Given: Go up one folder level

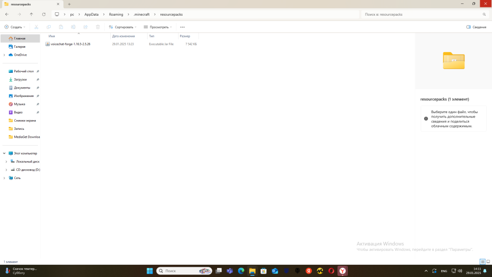Looking at the screenshot, I should [31, 14].
